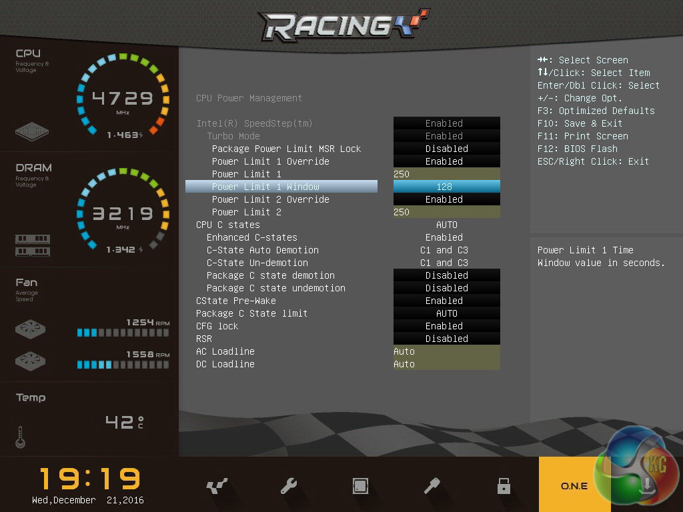Edit the Power Limit 1 value field
Viewport: 683px width, 512px height.
point(446,174)
